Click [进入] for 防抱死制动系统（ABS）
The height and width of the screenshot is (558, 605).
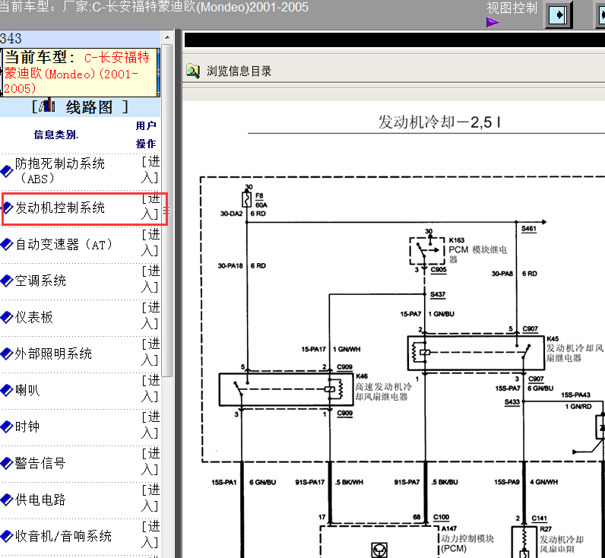pos(150,170)
